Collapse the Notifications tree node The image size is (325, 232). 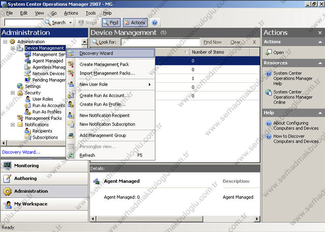click(13, 124)
